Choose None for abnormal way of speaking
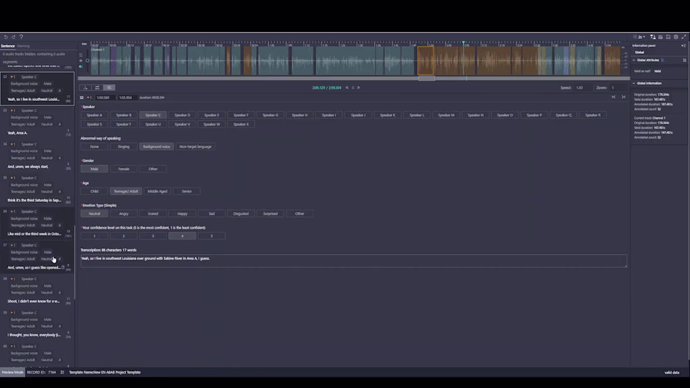690x388 pixels. click(94, 147)
